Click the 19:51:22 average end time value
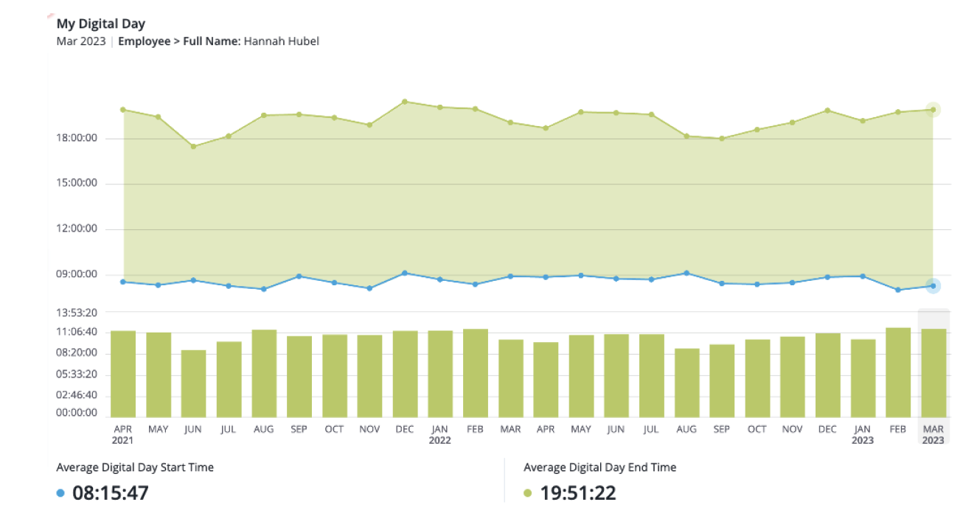The image size is (977, 516). (578, 493)
